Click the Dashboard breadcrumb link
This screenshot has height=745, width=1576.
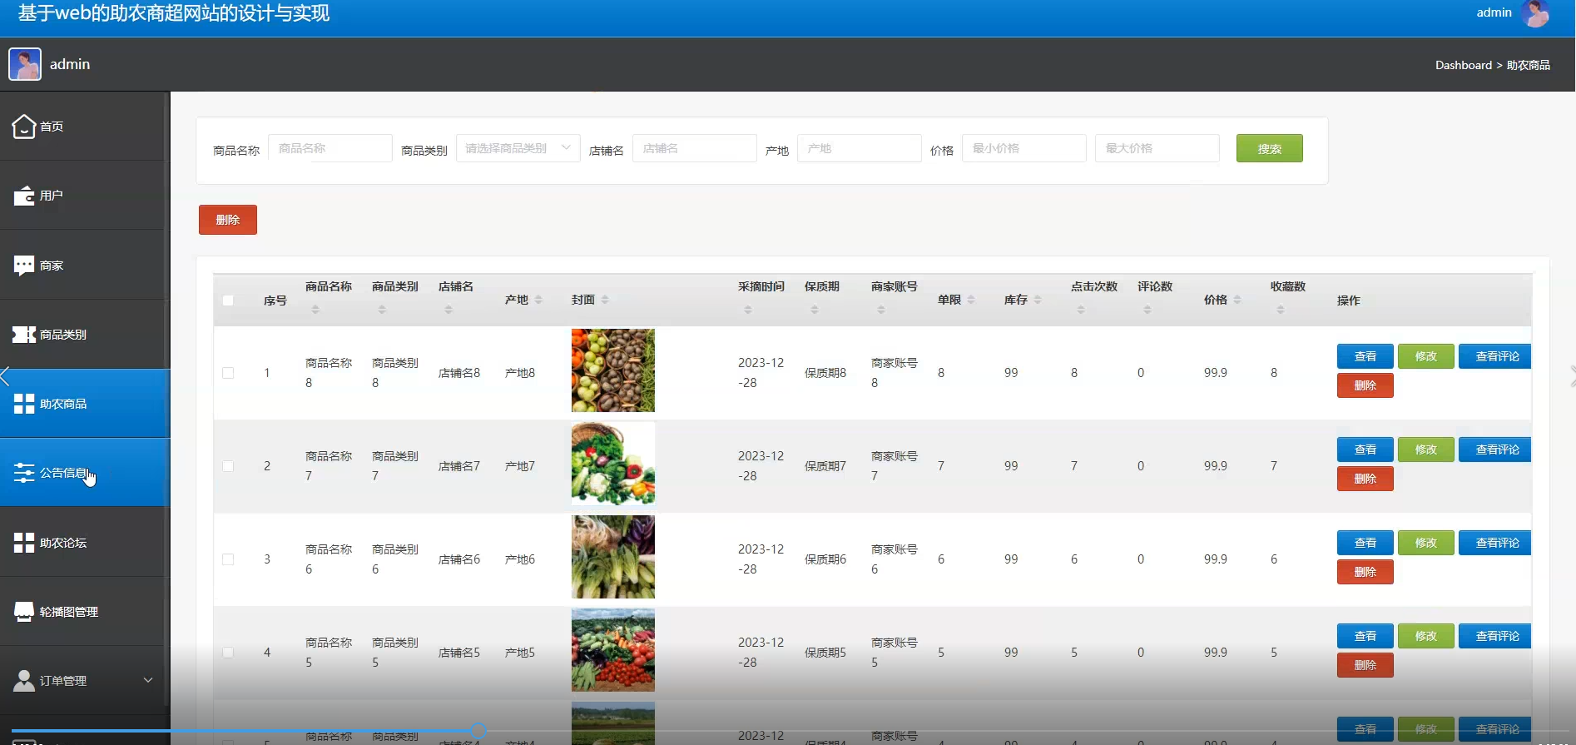1463,65
